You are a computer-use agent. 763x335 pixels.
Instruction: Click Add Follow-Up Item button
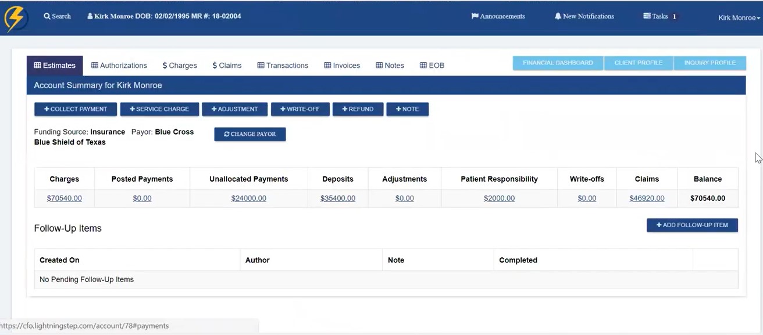692,225
